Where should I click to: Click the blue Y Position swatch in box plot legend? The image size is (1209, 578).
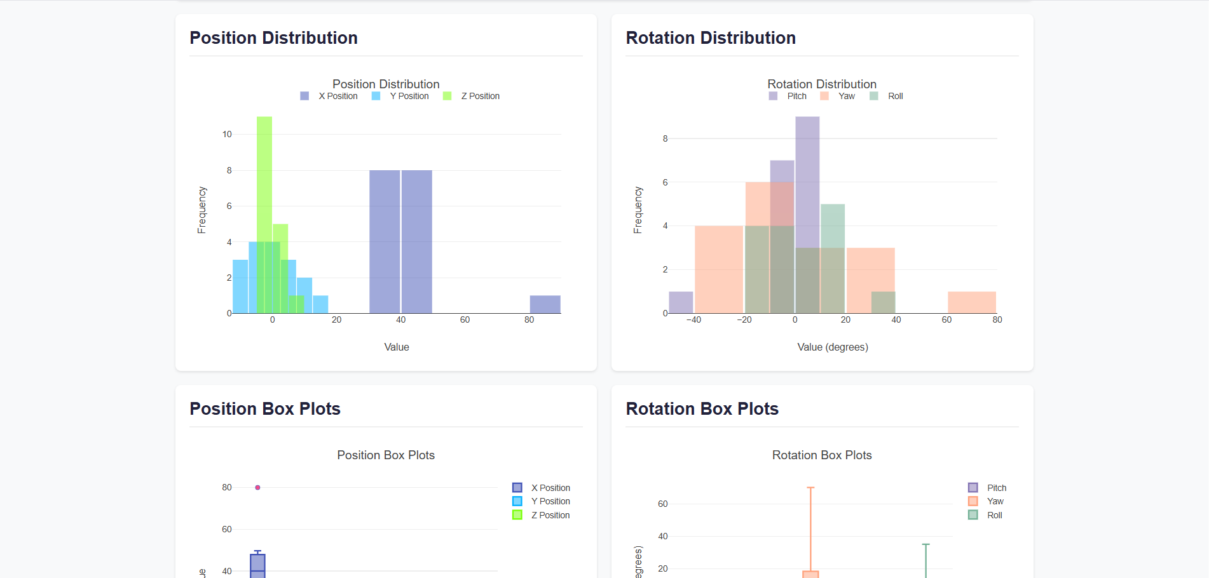coord(516,501)
